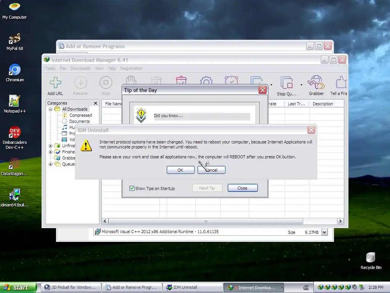Click the Options gear toolbar icon
Viewport: 390px width, 293px height.
206,80
